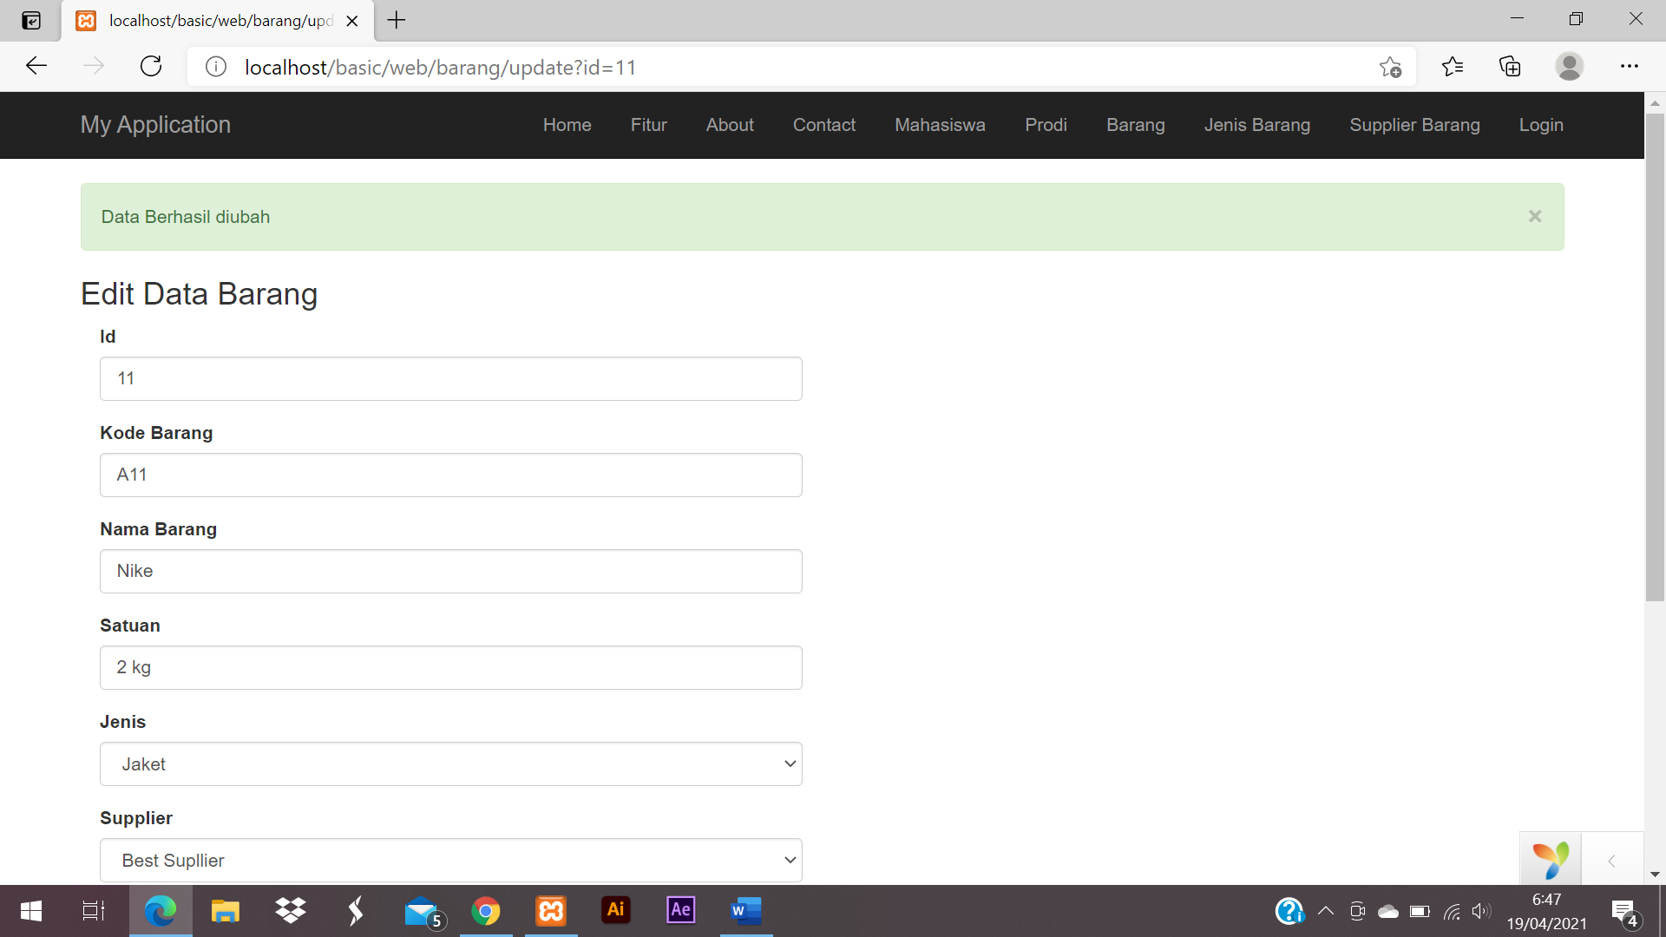Open the browser Collections icon

[x=1510, y=67]
